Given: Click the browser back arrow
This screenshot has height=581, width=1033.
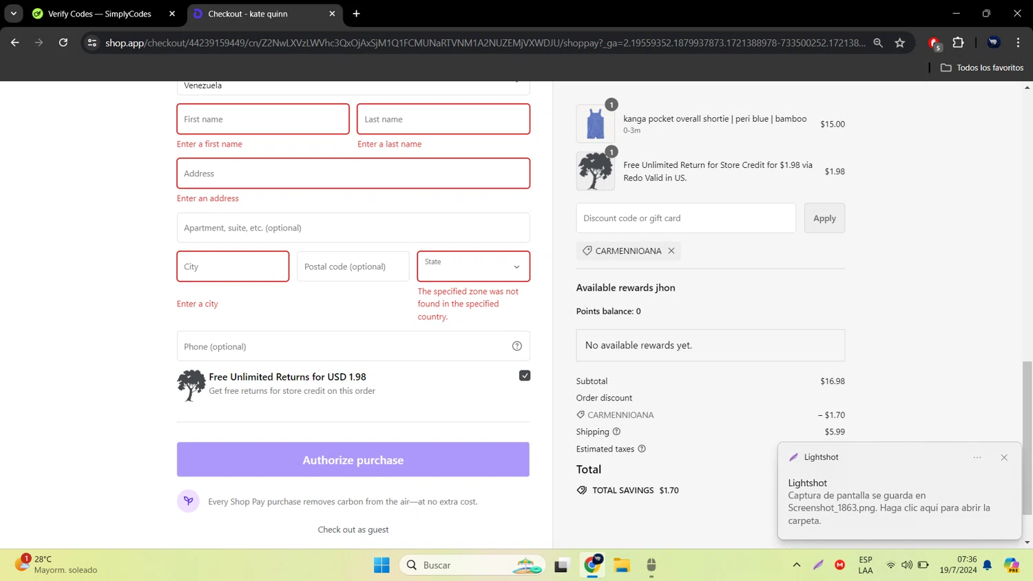Looking at the screenshot, I should [14, 43].
